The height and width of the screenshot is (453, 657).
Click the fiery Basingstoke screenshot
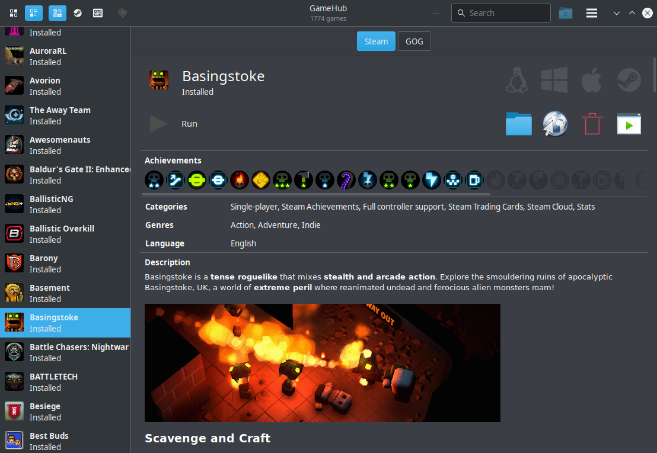tap(322, 362)
